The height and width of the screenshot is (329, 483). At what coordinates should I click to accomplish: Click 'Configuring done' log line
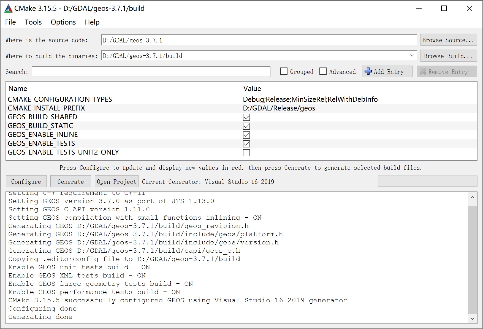[x=43, y=309]
